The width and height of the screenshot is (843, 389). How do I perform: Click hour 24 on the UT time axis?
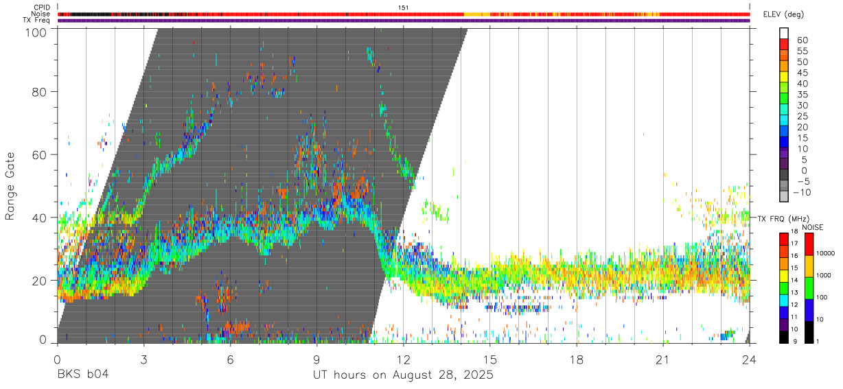click(x=749, y=359)
